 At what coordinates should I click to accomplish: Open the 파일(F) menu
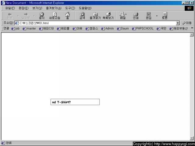(x=10, y=8)
